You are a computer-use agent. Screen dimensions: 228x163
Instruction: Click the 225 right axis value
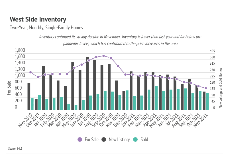pos(212,76)
